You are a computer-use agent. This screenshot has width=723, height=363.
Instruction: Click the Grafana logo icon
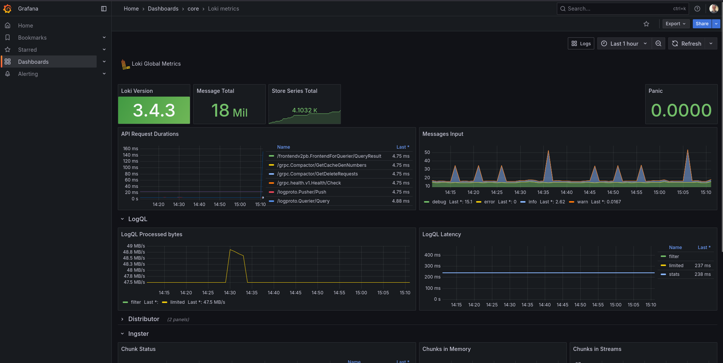tap(7, 8)
